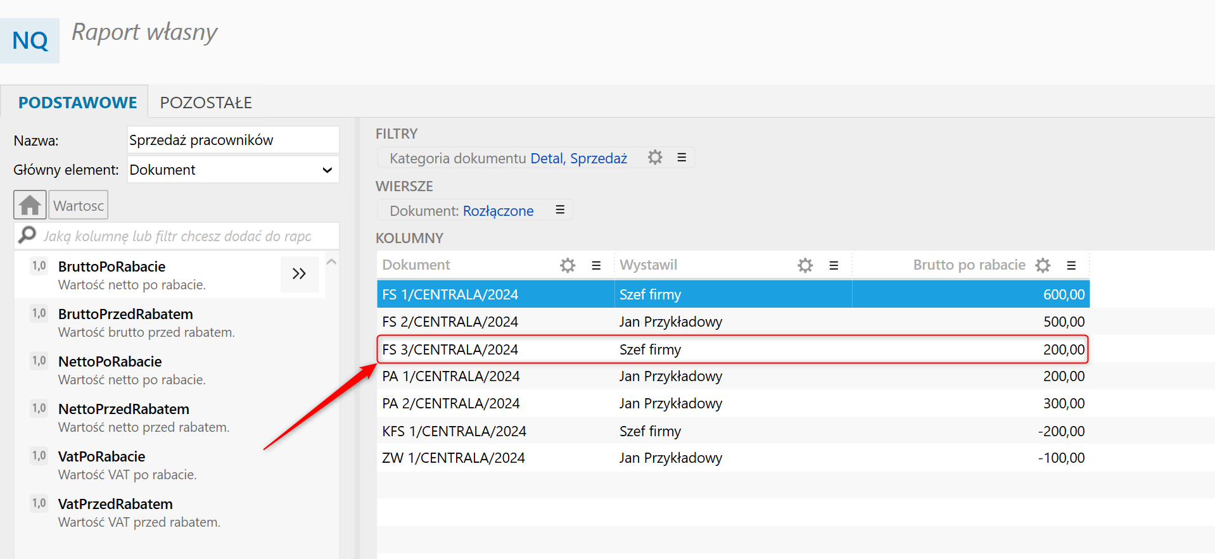Switch to the PODSTAWOWE tab
The image size is (1215, 559).
pos(77,103)
